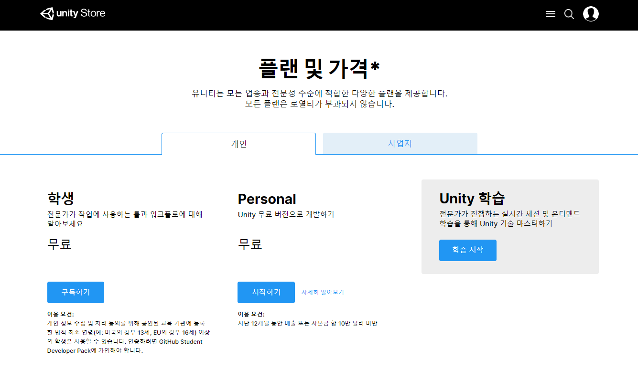Screen dimensions: 638x369
Task: Click the search magnifier icon
Action: 569,14
